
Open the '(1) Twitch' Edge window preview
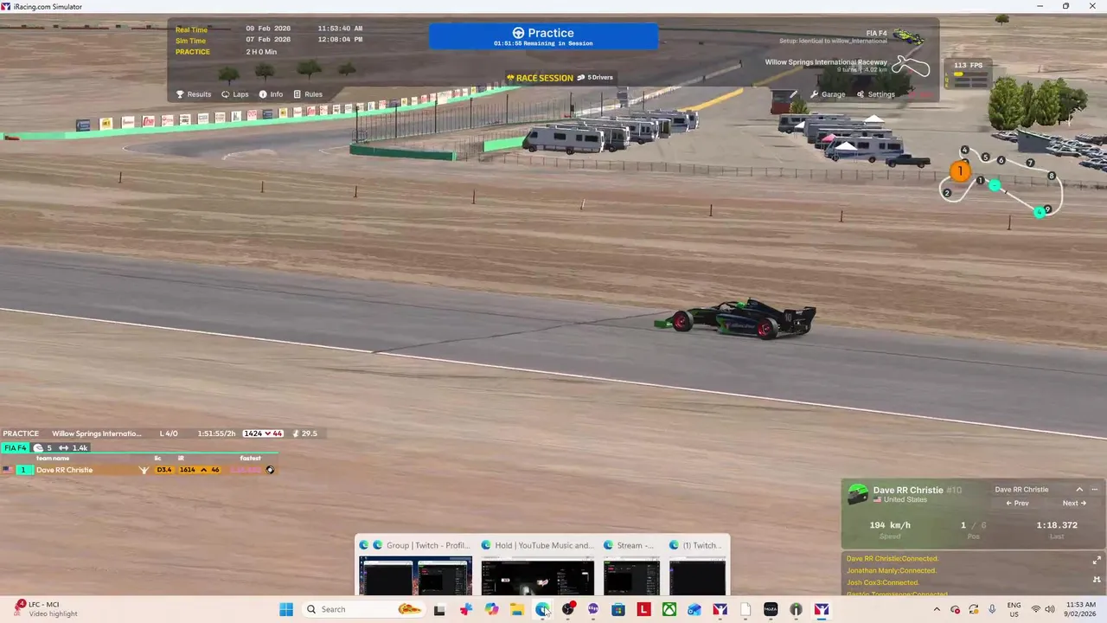(x=697, y=567)
